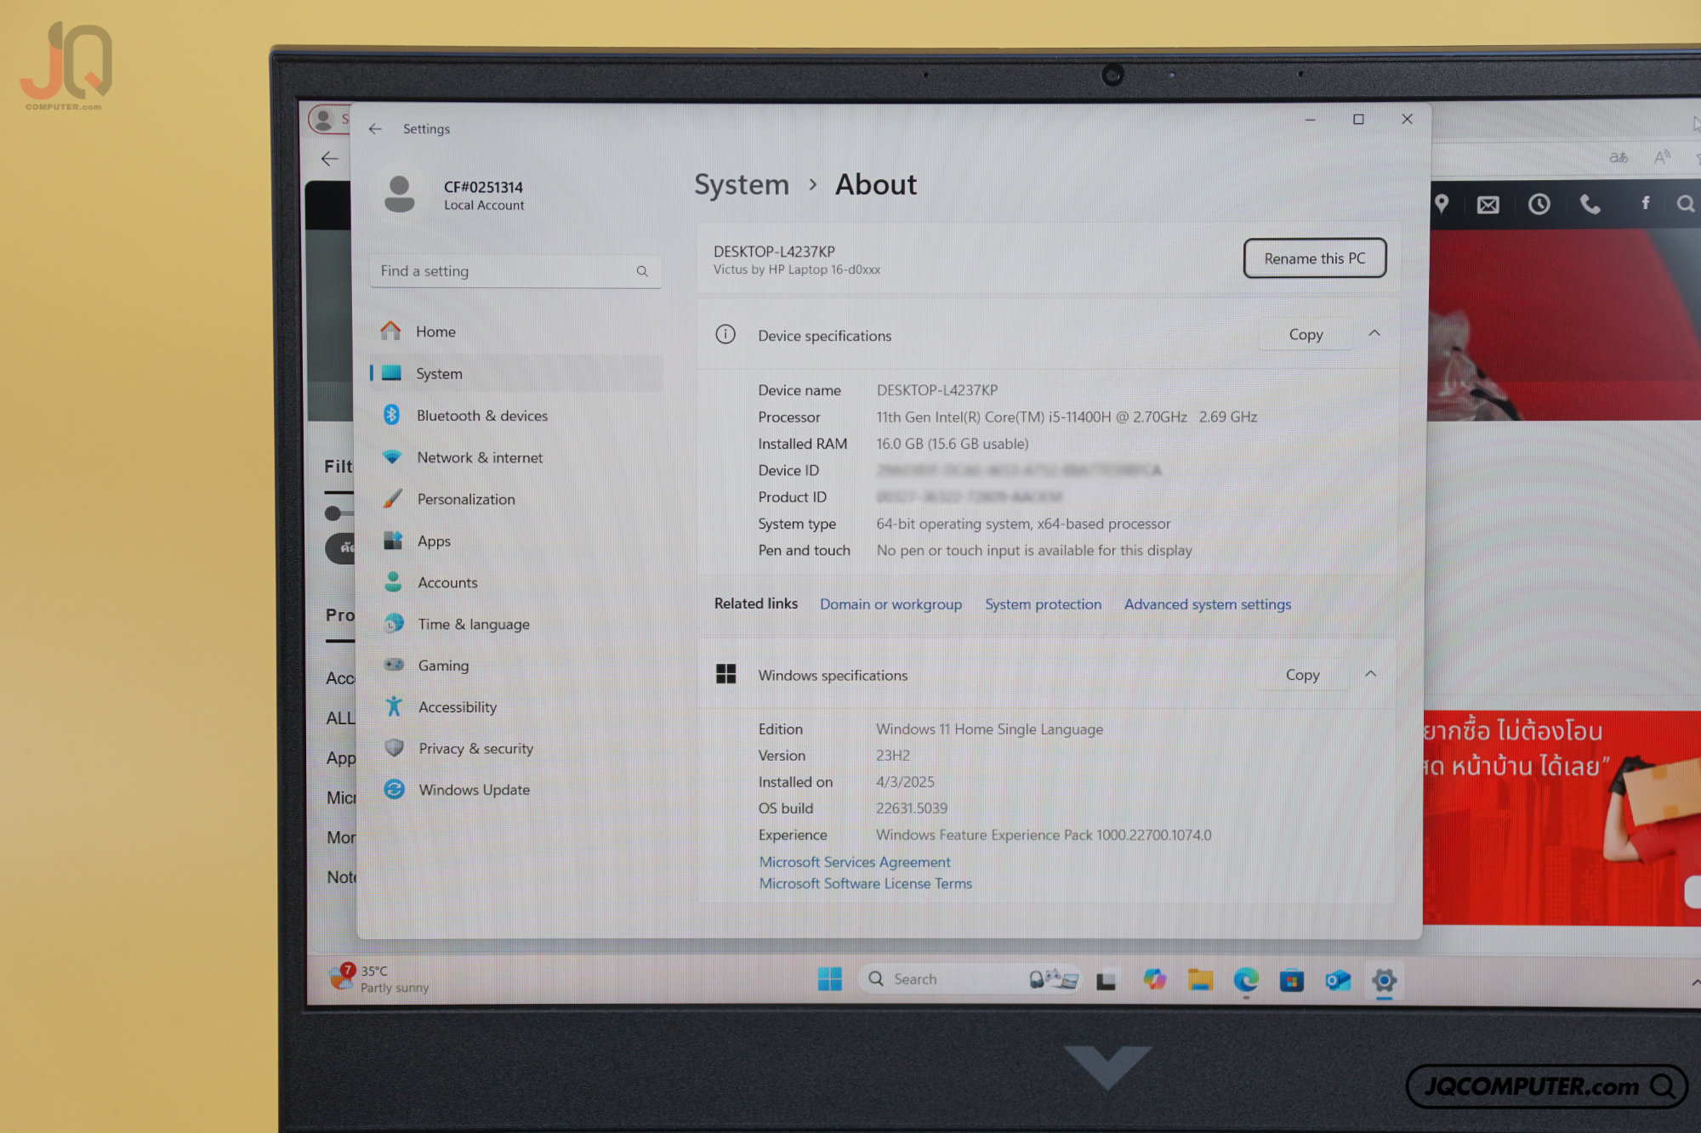The image size is (1701, 1133).
Task: Collapse the Device specifications section
Action: click(x=1374, y=333)
